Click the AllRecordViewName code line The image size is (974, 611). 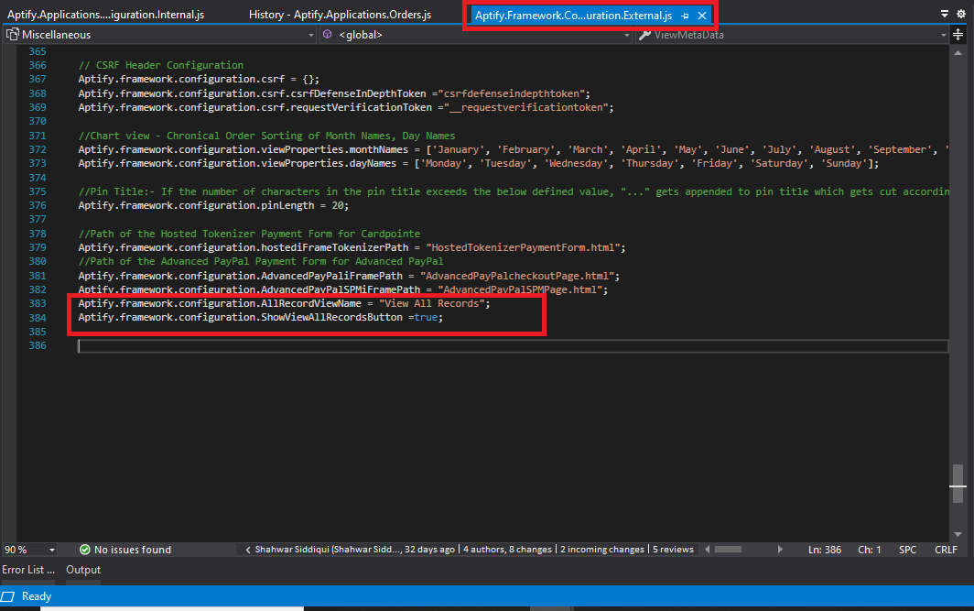pyautogui.click(x=284, y=303)
